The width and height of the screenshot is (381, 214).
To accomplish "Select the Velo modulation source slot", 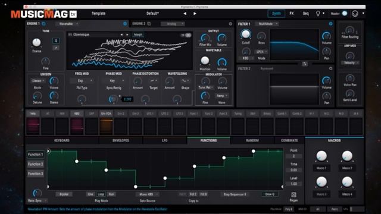I will [33, 123].
